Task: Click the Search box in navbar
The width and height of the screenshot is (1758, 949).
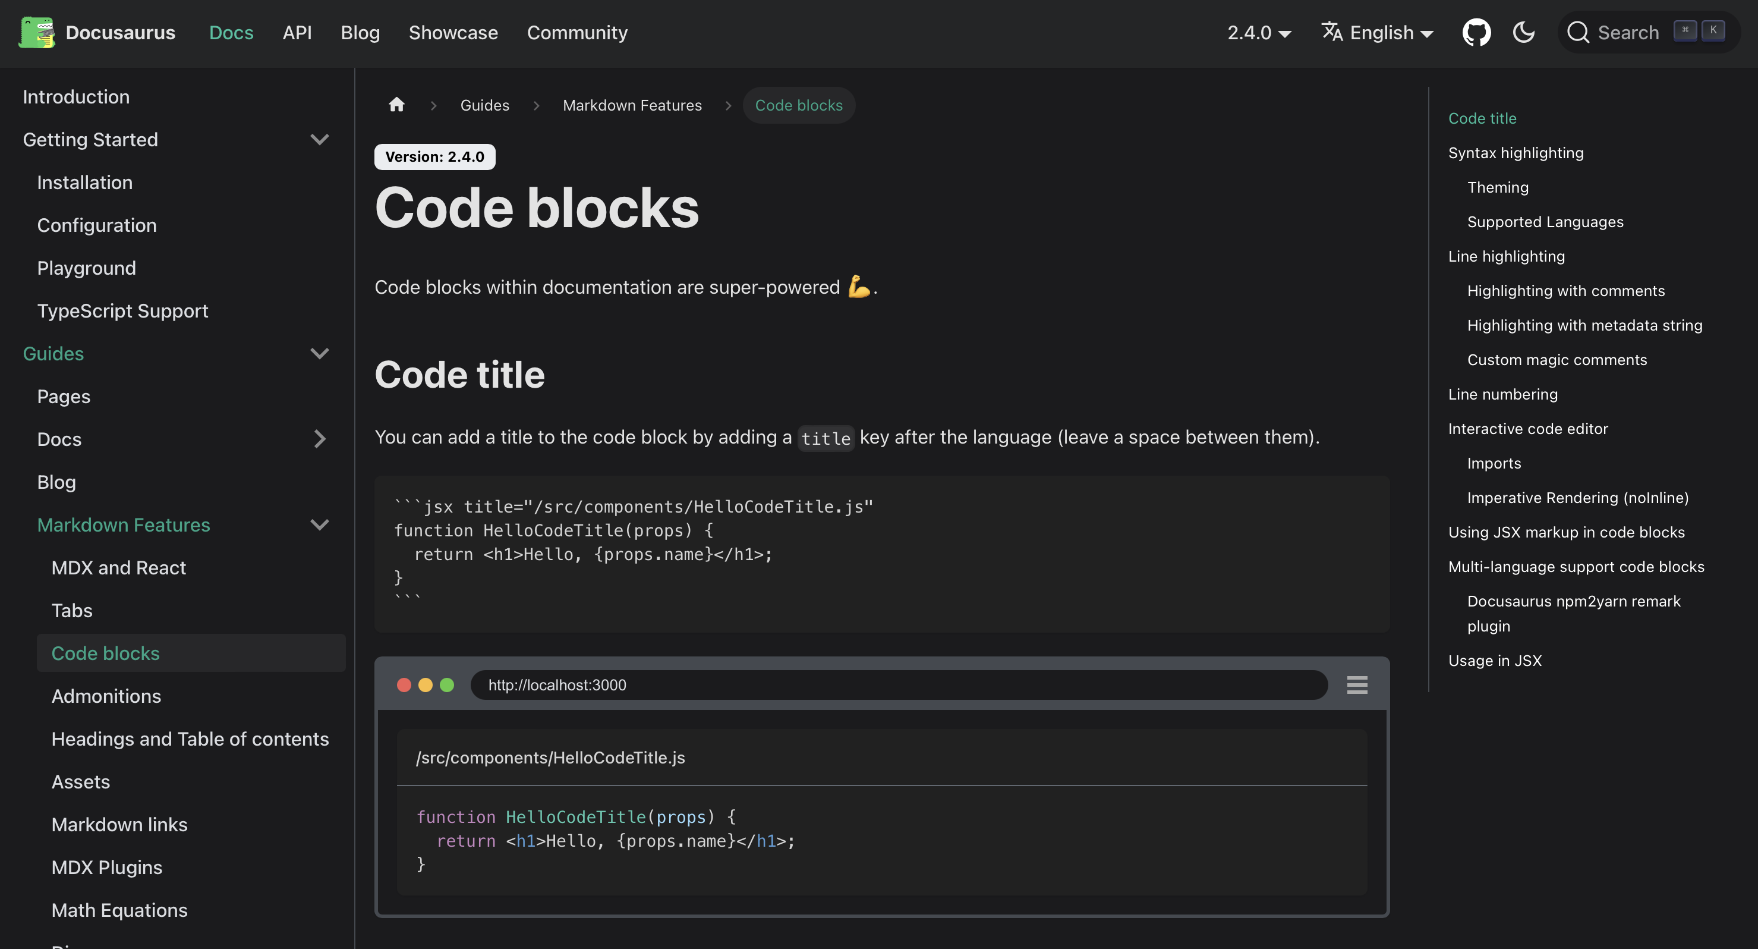Action: coord(1648,32)
